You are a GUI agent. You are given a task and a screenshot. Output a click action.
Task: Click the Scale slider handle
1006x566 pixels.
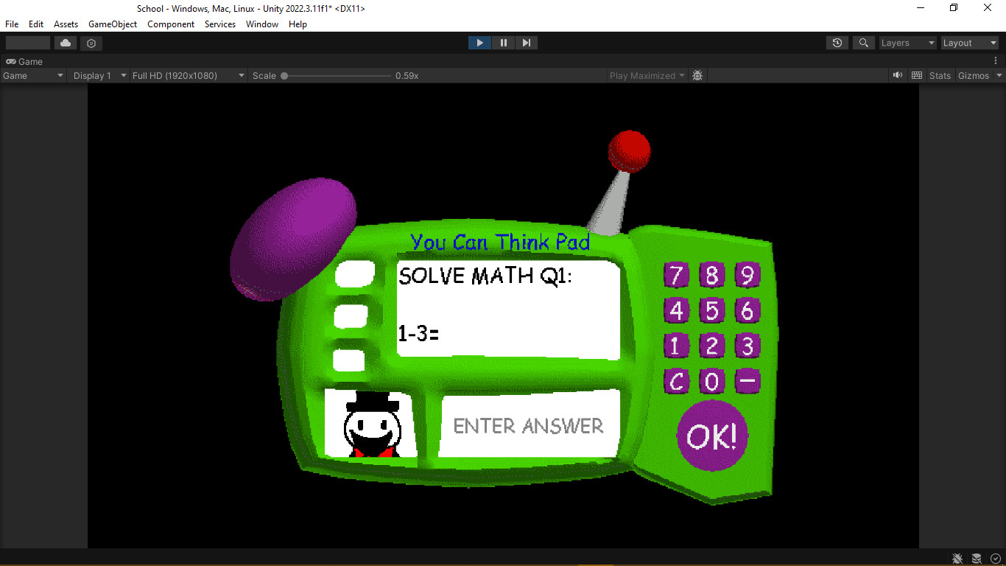click(284, 75)
